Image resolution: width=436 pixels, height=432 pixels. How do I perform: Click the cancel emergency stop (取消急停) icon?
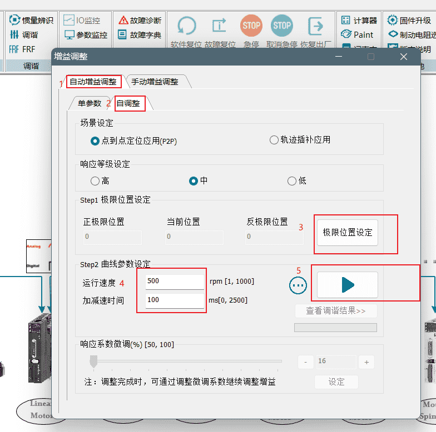[x=282, y=26]
